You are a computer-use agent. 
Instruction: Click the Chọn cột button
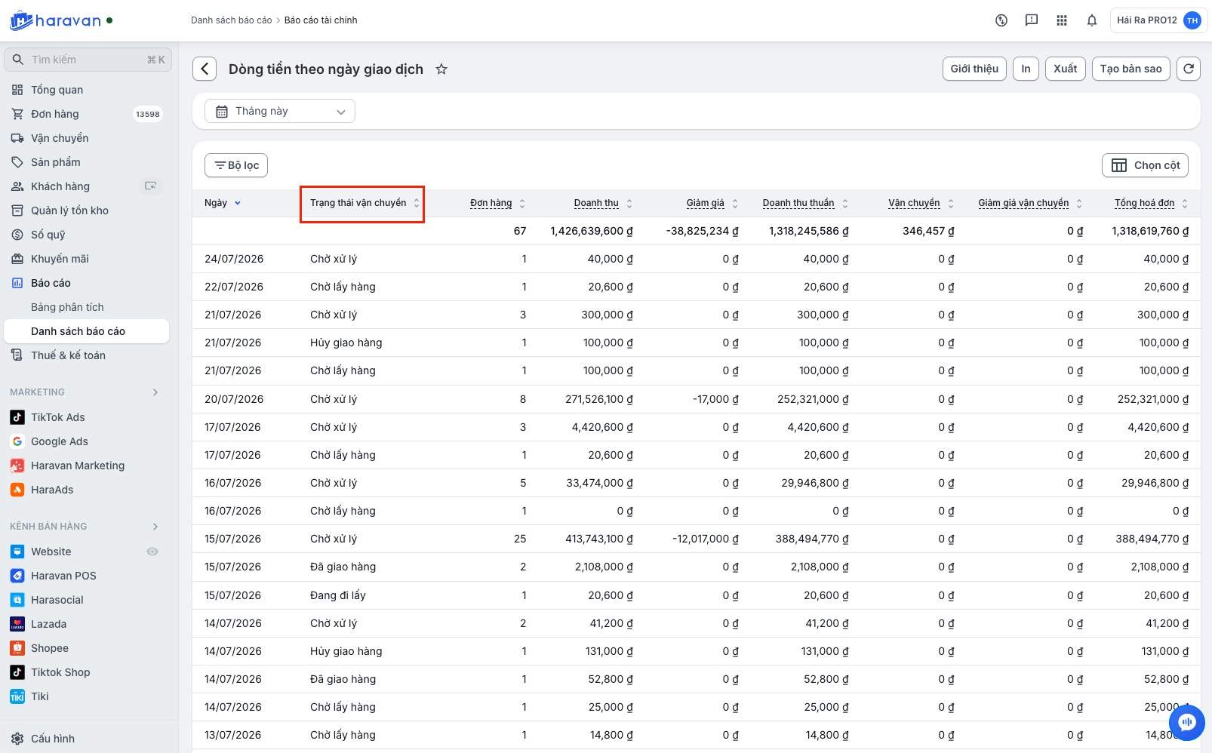pyautogui.click(x=1145, y=165)
